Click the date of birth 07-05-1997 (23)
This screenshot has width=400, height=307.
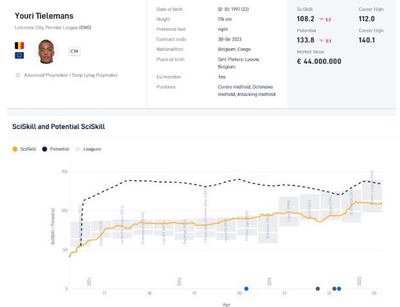[x=233, y=9]
